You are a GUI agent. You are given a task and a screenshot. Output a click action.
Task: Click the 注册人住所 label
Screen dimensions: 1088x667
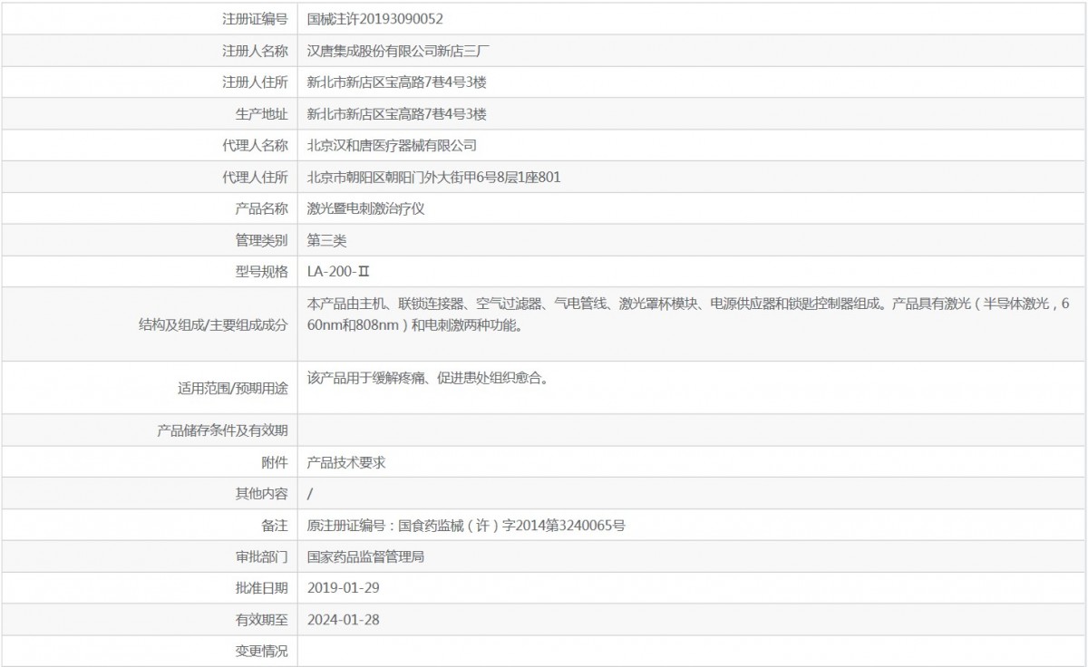(x=256, y=82)
